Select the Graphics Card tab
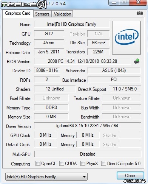The width and height of the screenshot is (148, 184). point(18,13)
